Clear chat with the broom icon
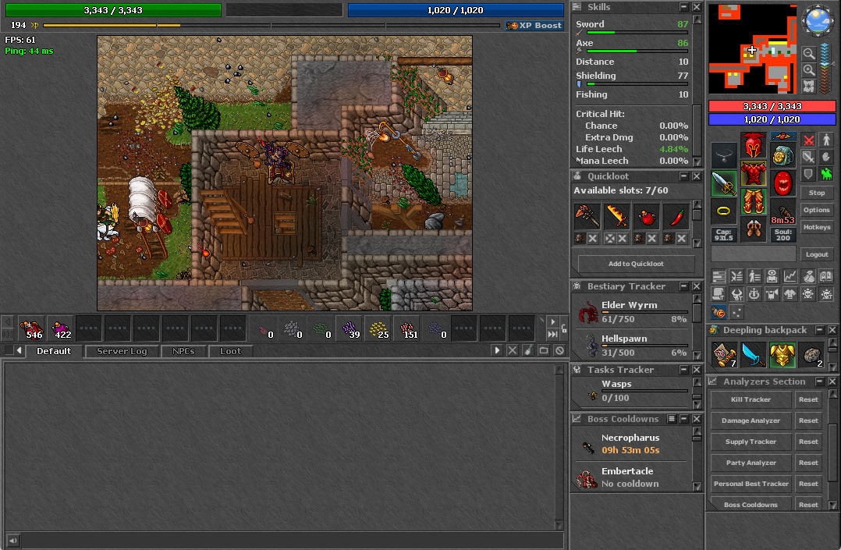Image resolution: width=841 pixels, height=550 pixels. [x=528, y=350]
